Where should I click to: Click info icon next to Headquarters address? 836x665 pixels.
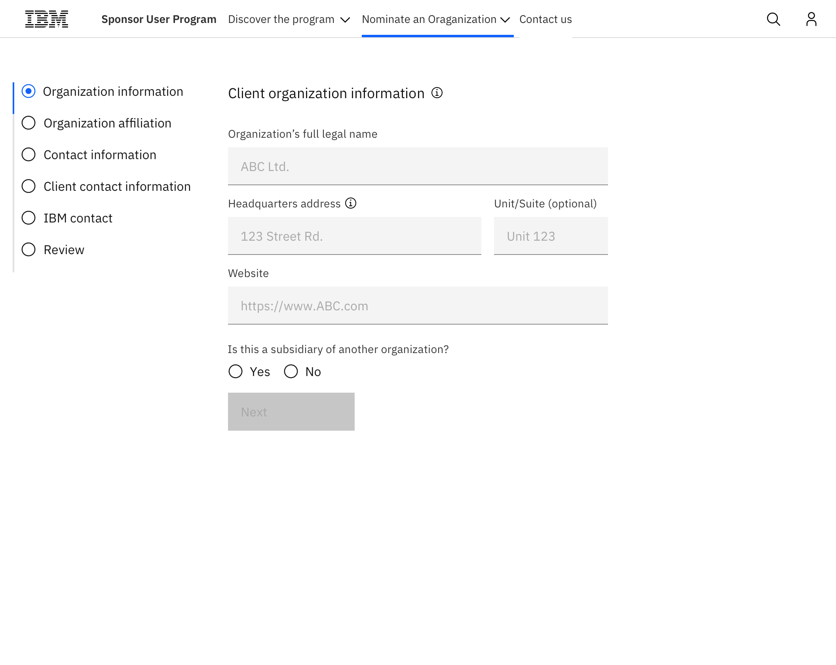[x=351, y=203]
